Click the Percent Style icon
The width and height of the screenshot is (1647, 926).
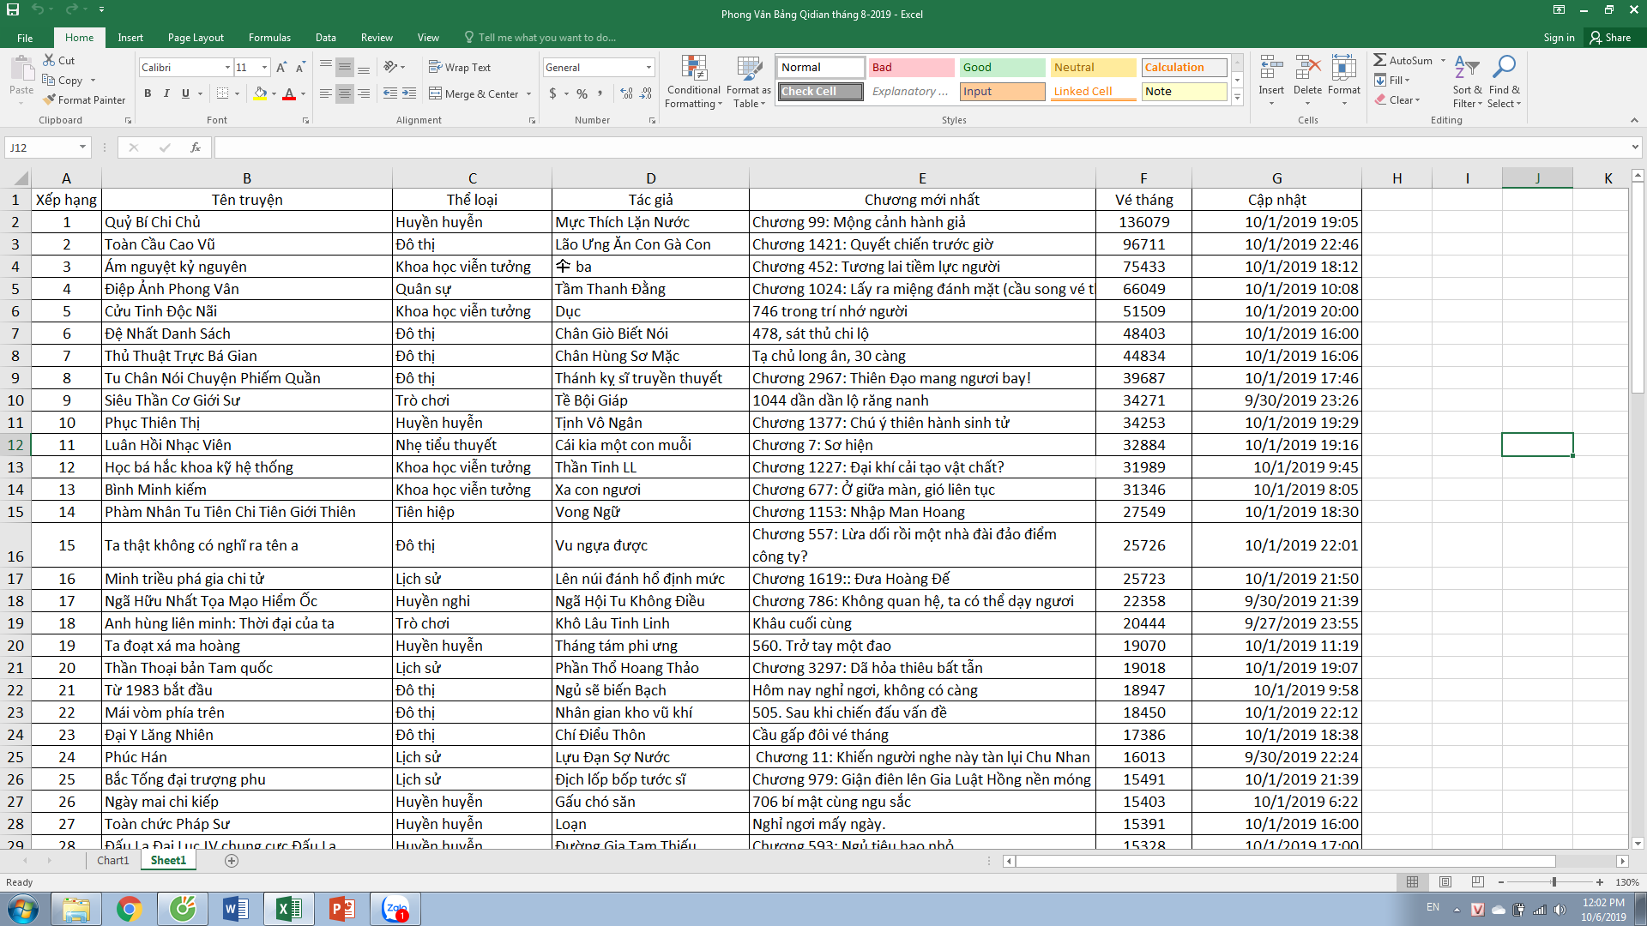coord(582,93)
